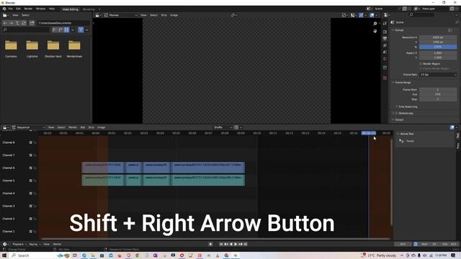Open the Lightshot folder
Viewport: 461px width, 259px height.
tap(32, 49)
